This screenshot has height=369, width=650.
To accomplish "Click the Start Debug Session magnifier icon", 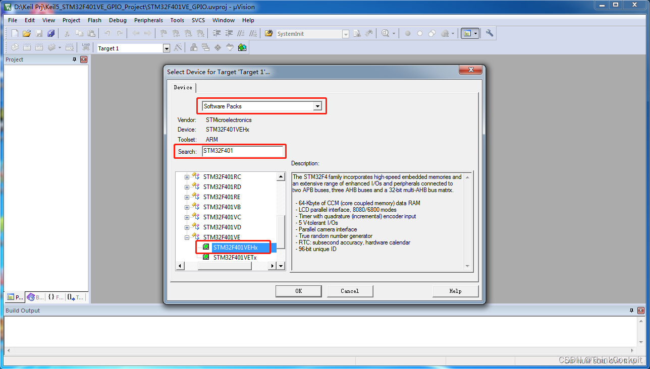I will tap(386, 33).
